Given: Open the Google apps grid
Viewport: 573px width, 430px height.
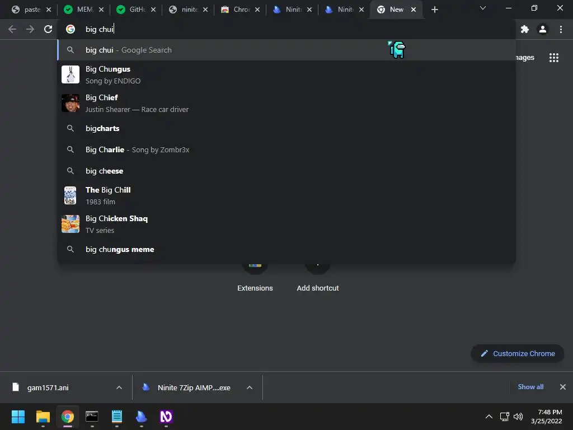Looking at the screenshot, I should click(x=553, y=58).
